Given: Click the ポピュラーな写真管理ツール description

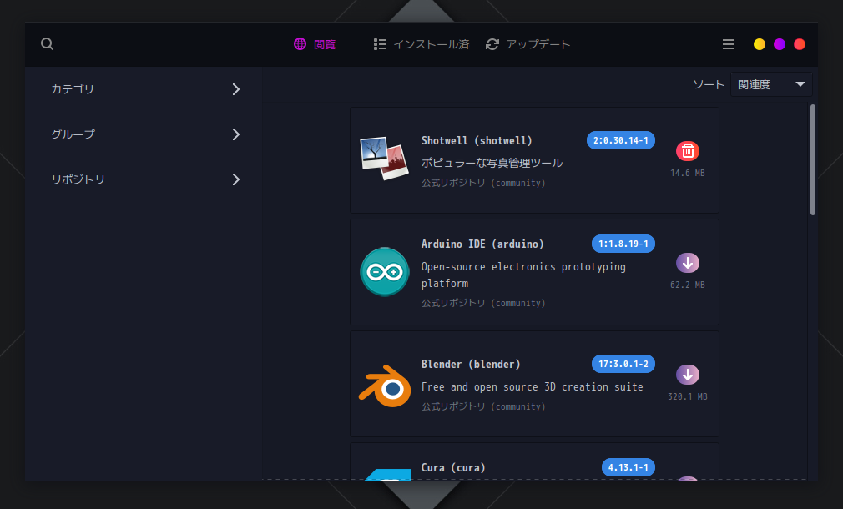Looking at the screenshot, I should [492, 163].
